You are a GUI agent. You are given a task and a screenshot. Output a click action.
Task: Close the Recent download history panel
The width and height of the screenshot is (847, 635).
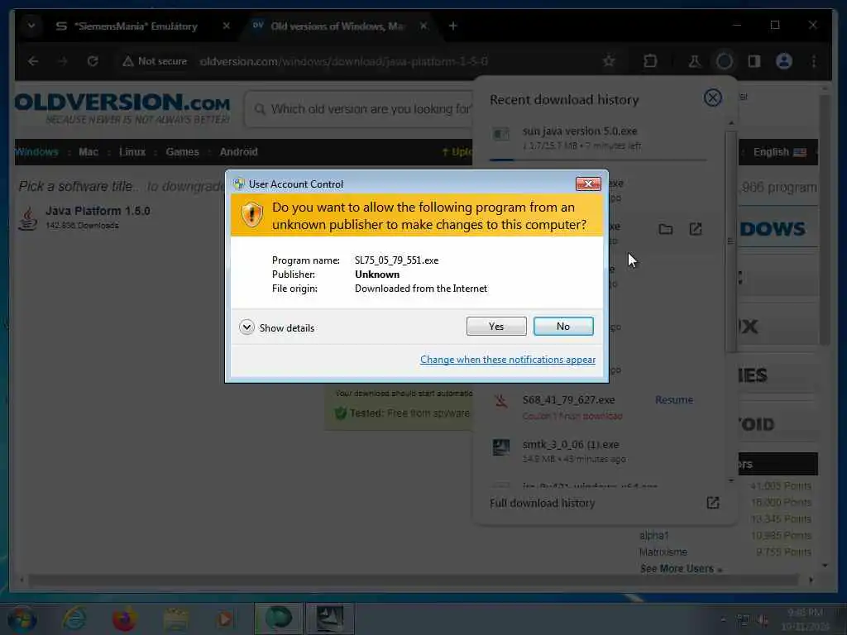pyautogui.click(x=712, y=98)
